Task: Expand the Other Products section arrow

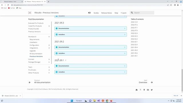Action: [x=49, y=73]
